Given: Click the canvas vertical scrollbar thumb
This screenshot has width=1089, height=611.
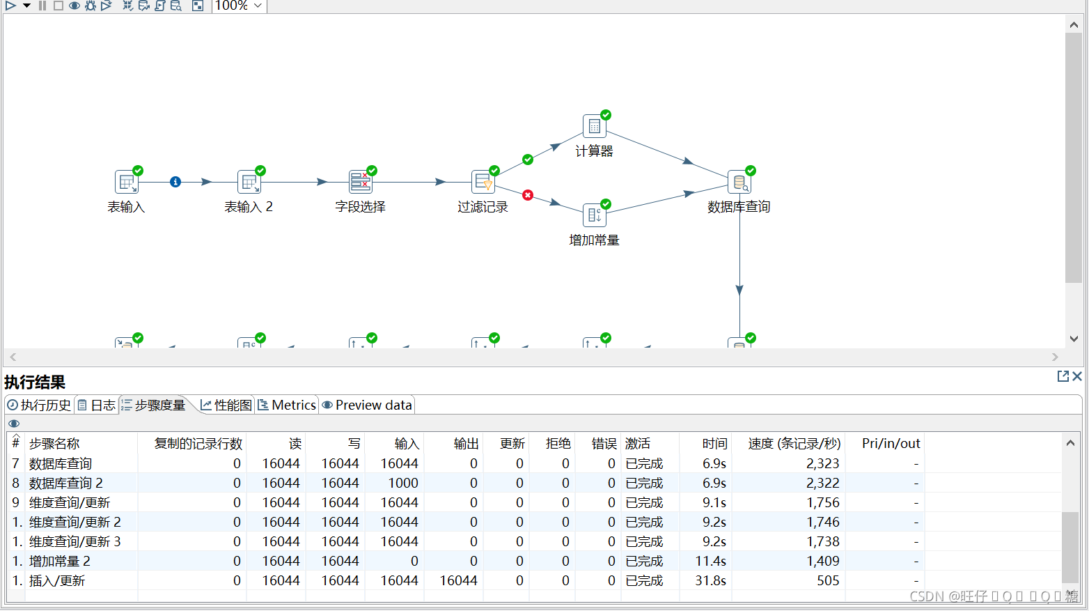Looking at the screenshot, I should click(1074, 158).
